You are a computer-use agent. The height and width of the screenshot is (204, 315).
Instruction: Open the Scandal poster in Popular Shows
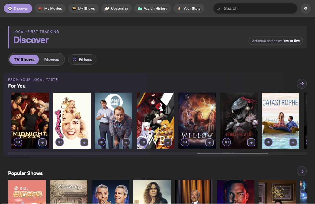point(69,192)
